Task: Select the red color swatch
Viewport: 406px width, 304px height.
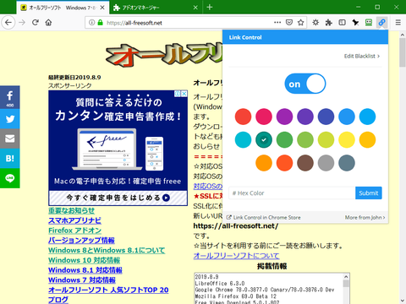Action: pos(243,117)
